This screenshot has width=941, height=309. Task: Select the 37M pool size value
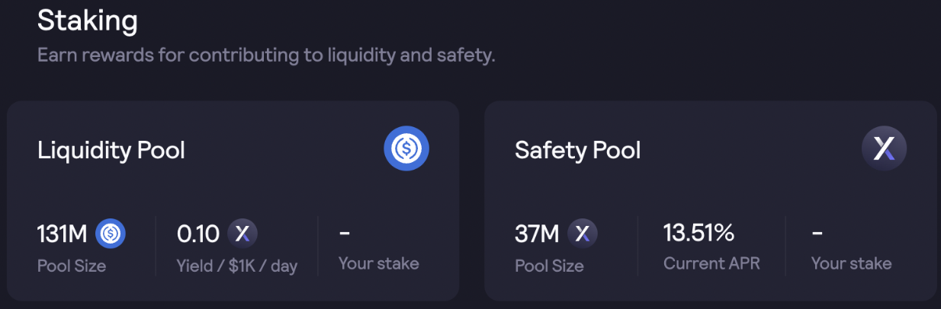pyautogui.click(x=538, y=233)
